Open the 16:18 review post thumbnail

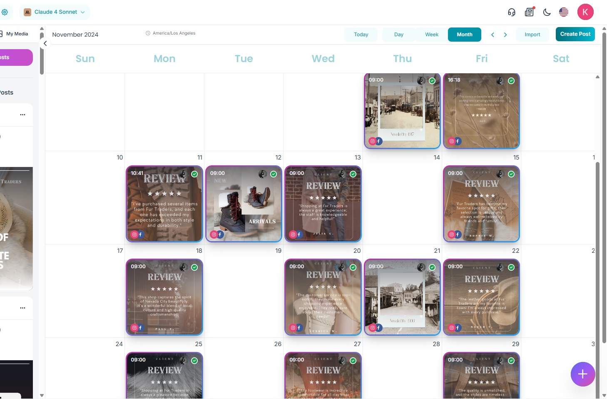pyautogui.click(x=482, y=111)
